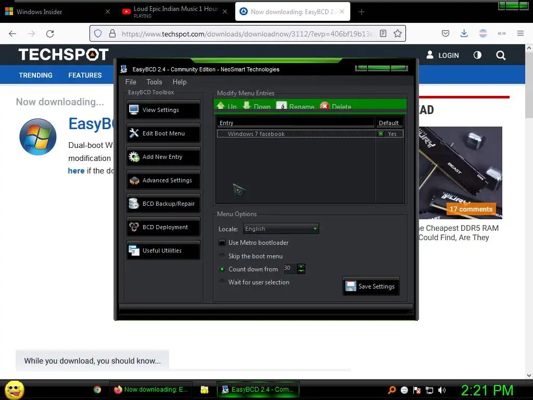Switch to Firefox taskbar window
This screenshot has height=400, width=533.
(x=151, y=390)
